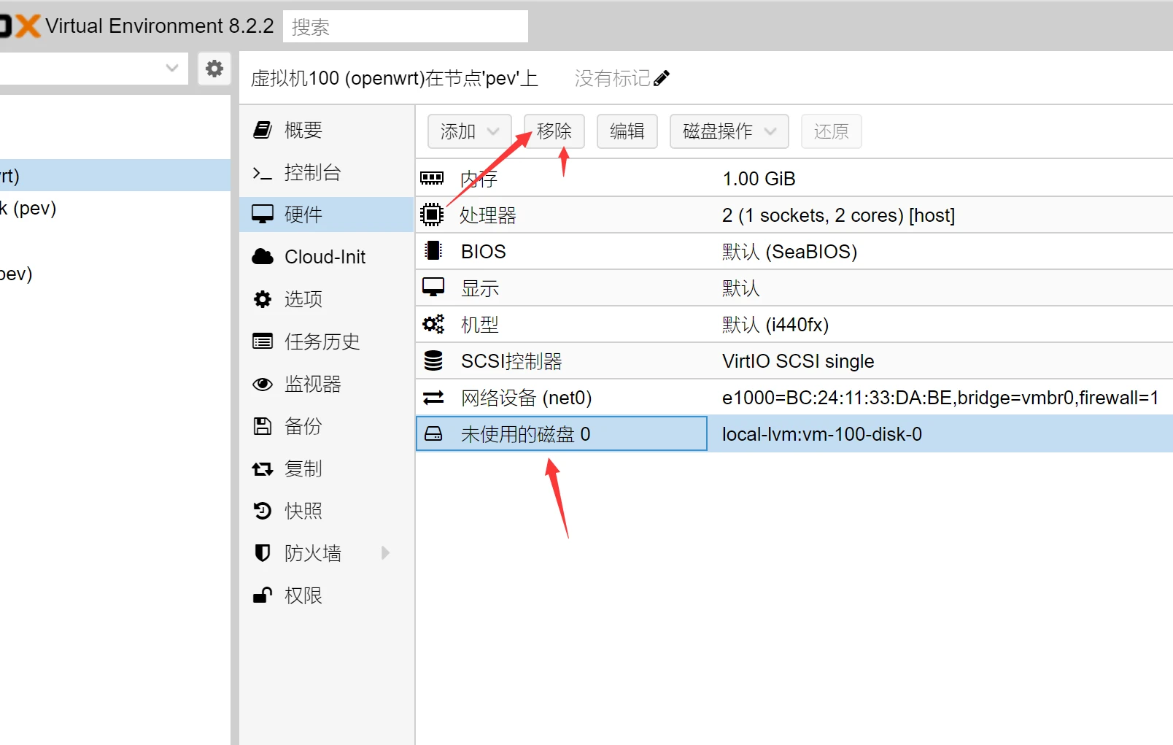Image resolution: width=1173 pixels, height=745 pixels.
Task: Select the highlighted VM tree item
Action: 115,175
